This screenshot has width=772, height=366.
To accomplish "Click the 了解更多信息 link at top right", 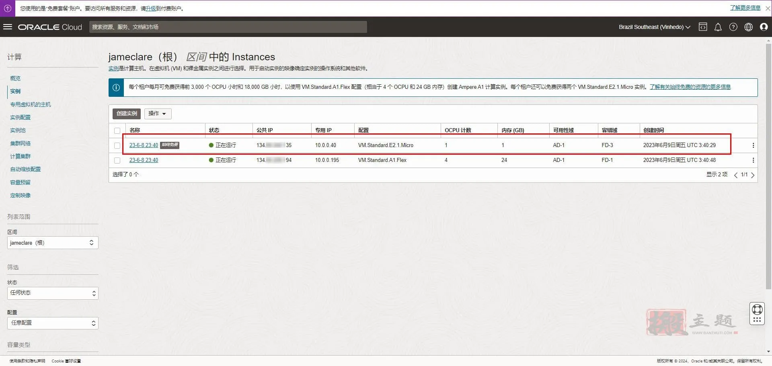I will tap(745, 8).
